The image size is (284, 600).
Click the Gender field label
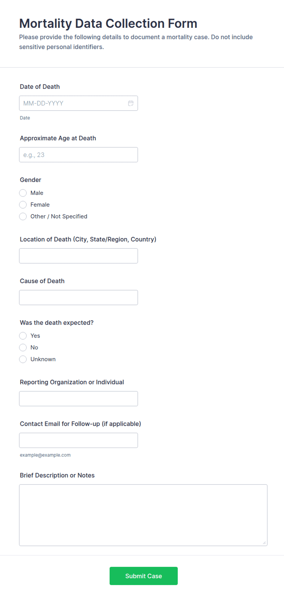tap(31, 180)
